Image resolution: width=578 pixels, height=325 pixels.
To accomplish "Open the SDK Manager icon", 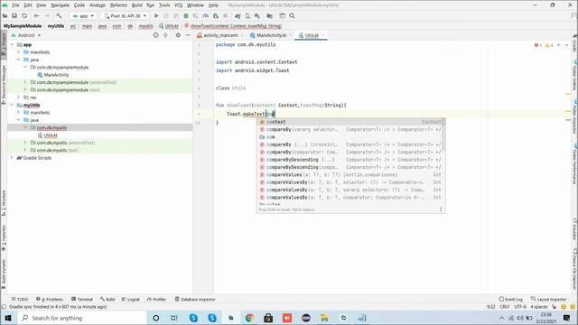I will tap(257, 16).
